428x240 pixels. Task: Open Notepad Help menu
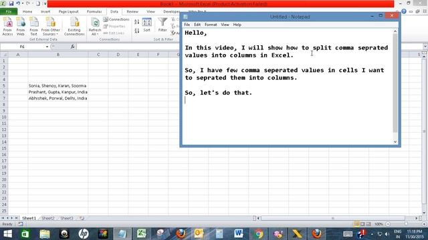coord(237,25)
